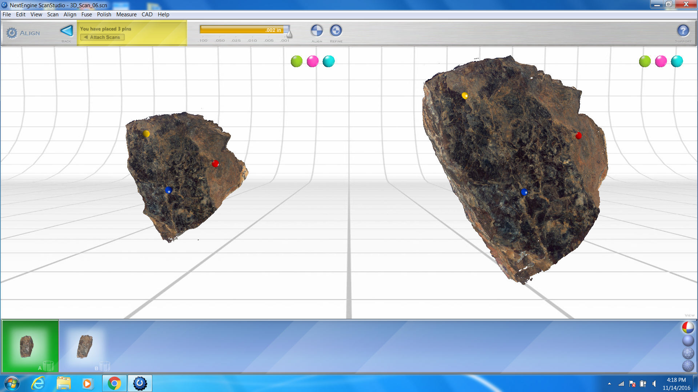Open the Measure menu
The height and width of the screenshot is (392, 698).
coord(127,15)
